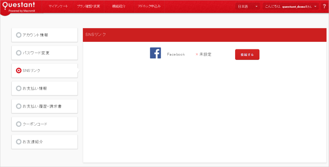Screen dimensions: 329x167
Task: Select the クーポンコード sidebar option
Action: tap(44, 124)
